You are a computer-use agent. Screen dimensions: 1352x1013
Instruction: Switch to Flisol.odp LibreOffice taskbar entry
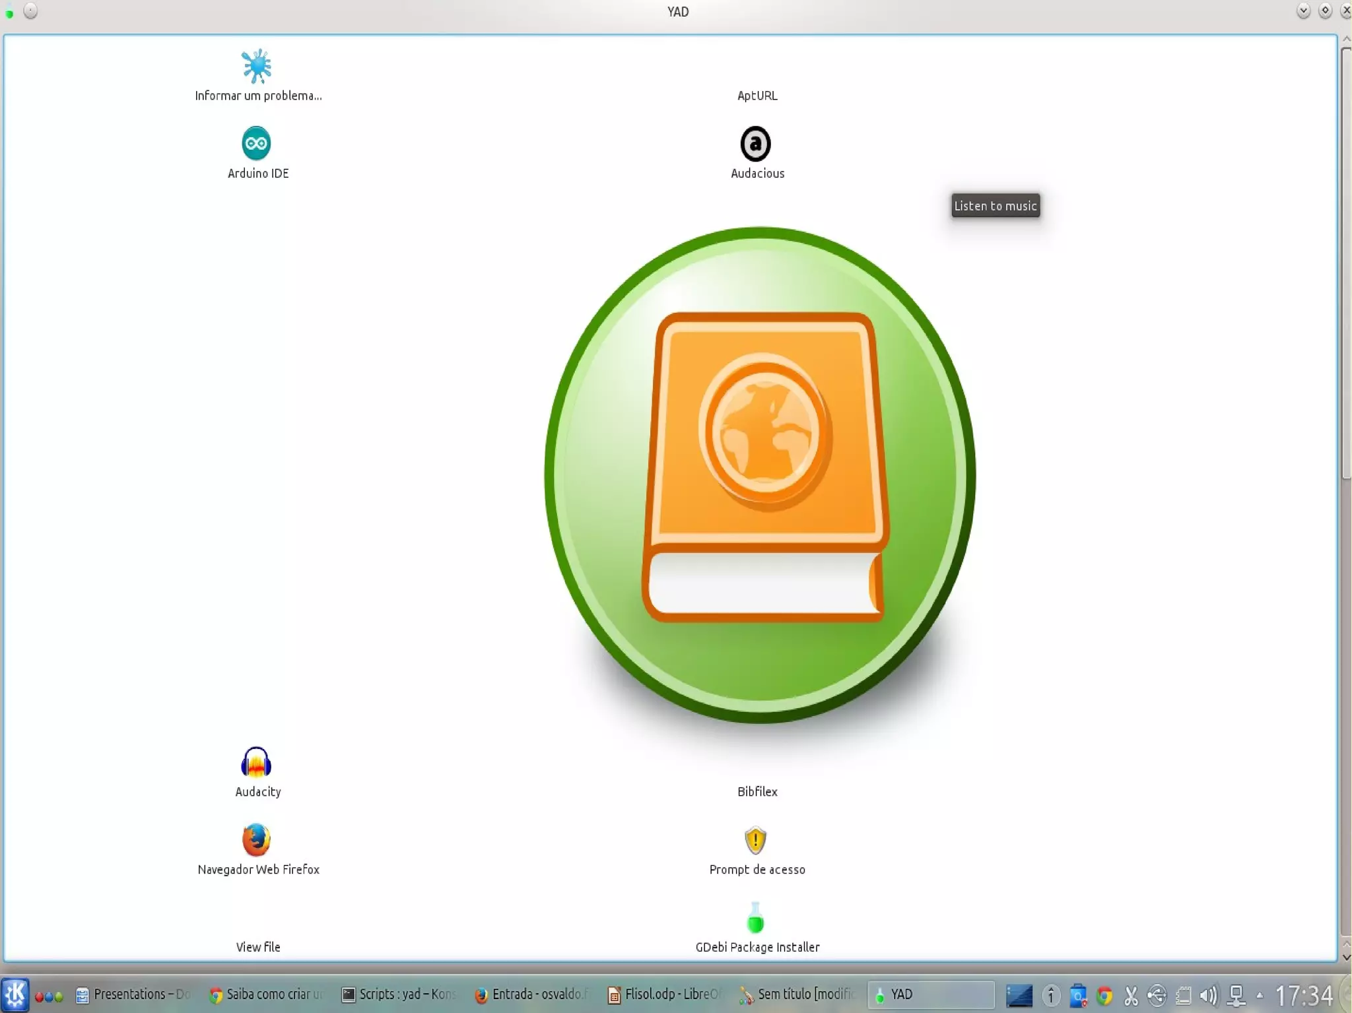tap(663, 995)
